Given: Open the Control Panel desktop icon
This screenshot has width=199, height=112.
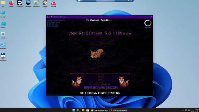Looking at the screenshot, I should 3,45.
